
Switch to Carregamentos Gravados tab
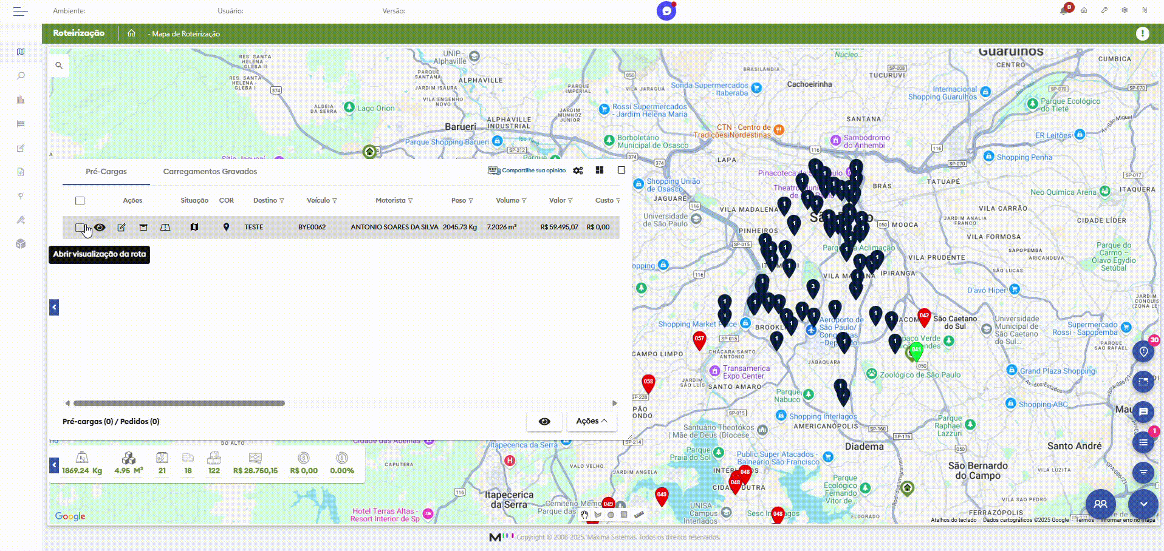click(x=210, y=172)
